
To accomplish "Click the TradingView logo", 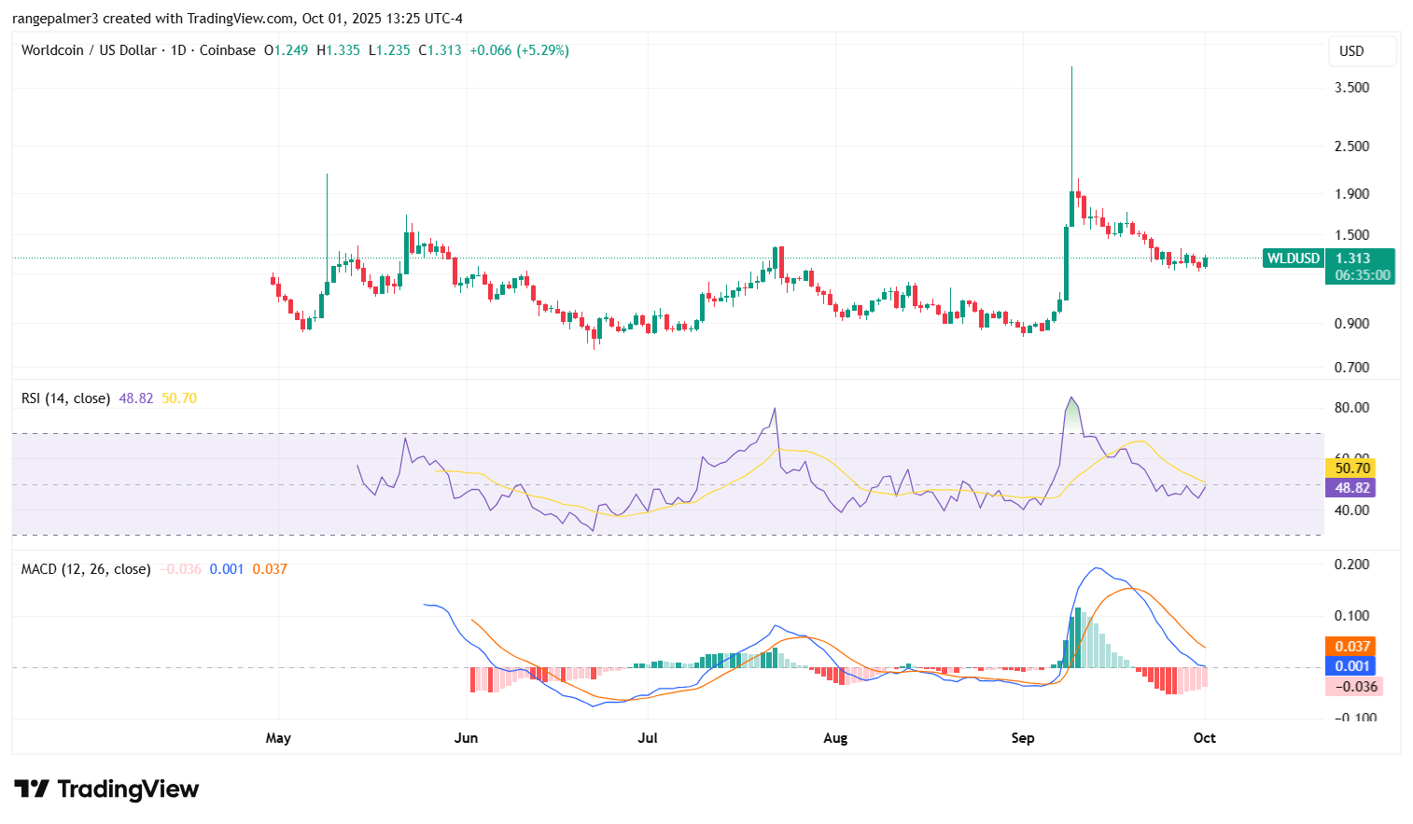I will point(105,789).
